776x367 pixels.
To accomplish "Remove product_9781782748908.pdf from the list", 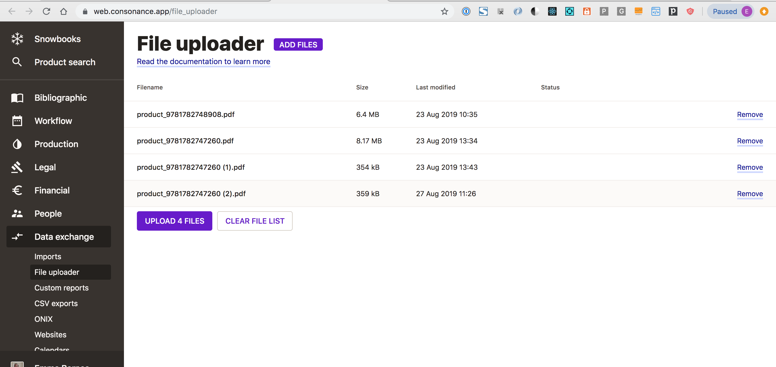I will (750, 115).
